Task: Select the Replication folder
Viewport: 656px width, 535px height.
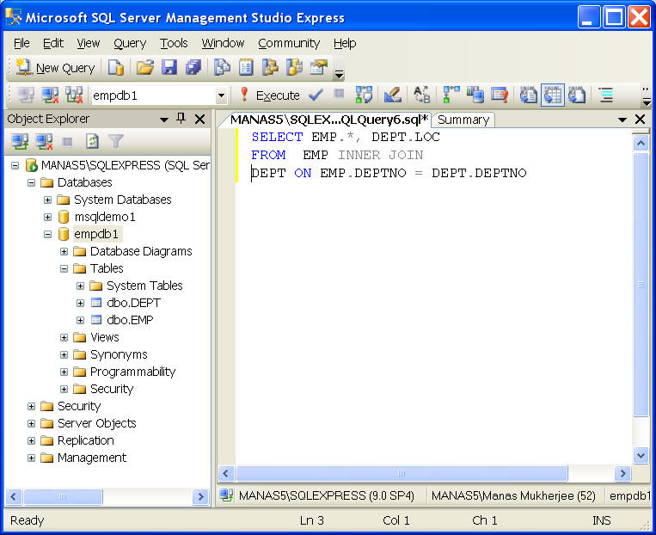Action: point(85,440)
